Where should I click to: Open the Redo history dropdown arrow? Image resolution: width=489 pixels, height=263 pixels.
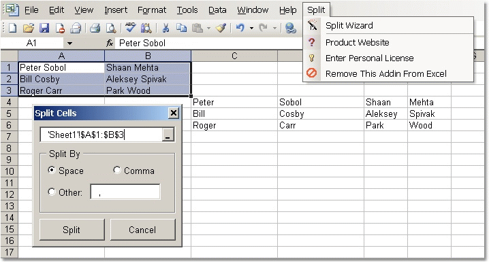(x=274, y=29)
